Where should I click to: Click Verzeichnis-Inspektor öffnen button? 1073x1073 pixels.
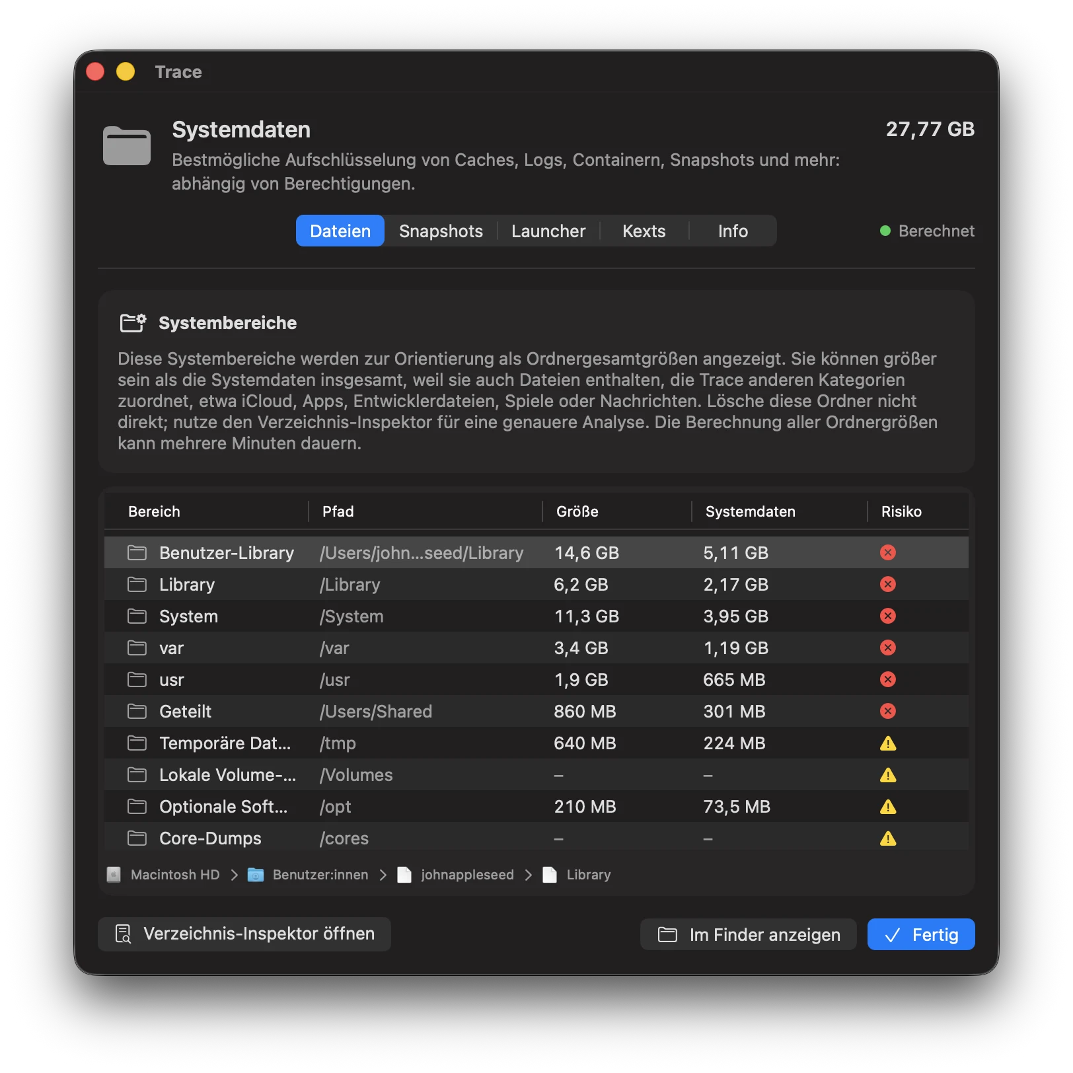[x=244, y=934]
